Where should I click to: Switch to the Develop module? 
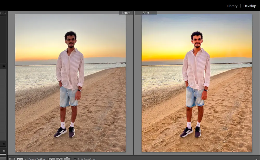pos(250,6)
